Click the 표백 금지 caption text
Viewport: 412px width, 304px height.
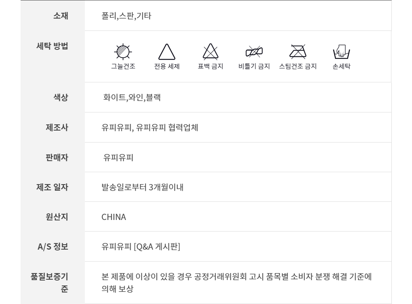[x=211, y=66]
